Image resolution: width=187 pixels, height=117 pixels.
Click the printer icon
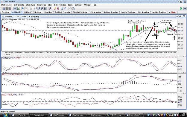[70, 8]
